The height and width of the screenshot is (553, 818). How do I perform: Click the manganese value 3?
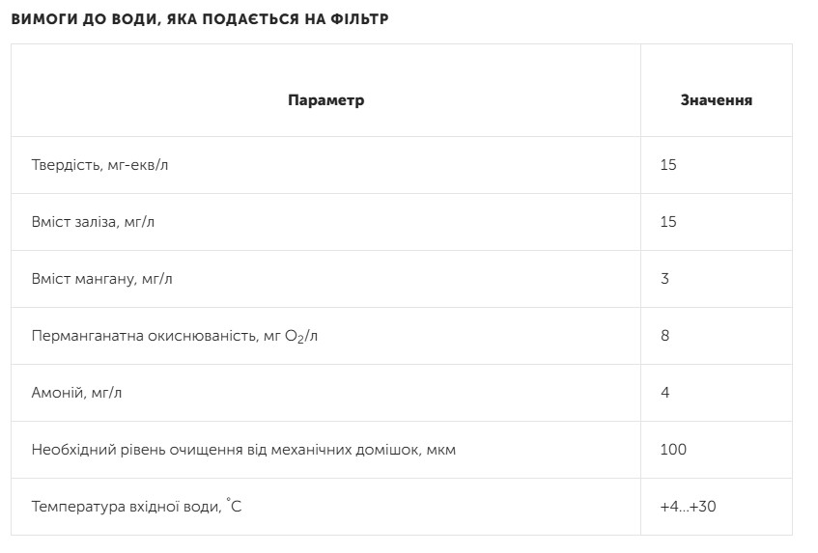click(664, 279)
